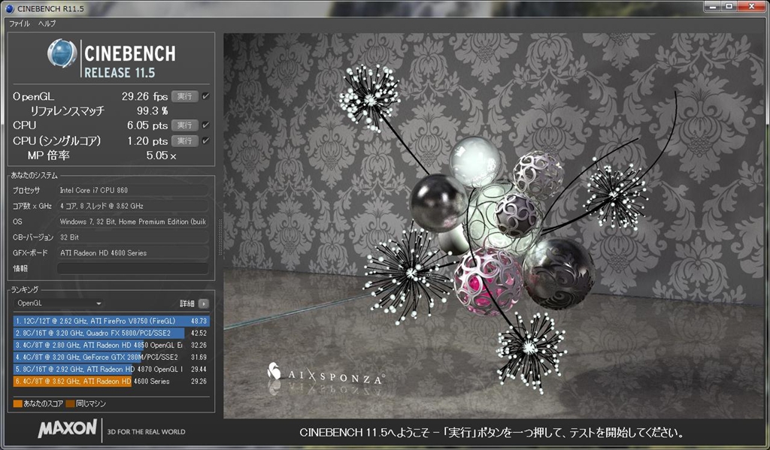
Task: Click the 詳細 arrow button
Action: click(203, 304)
